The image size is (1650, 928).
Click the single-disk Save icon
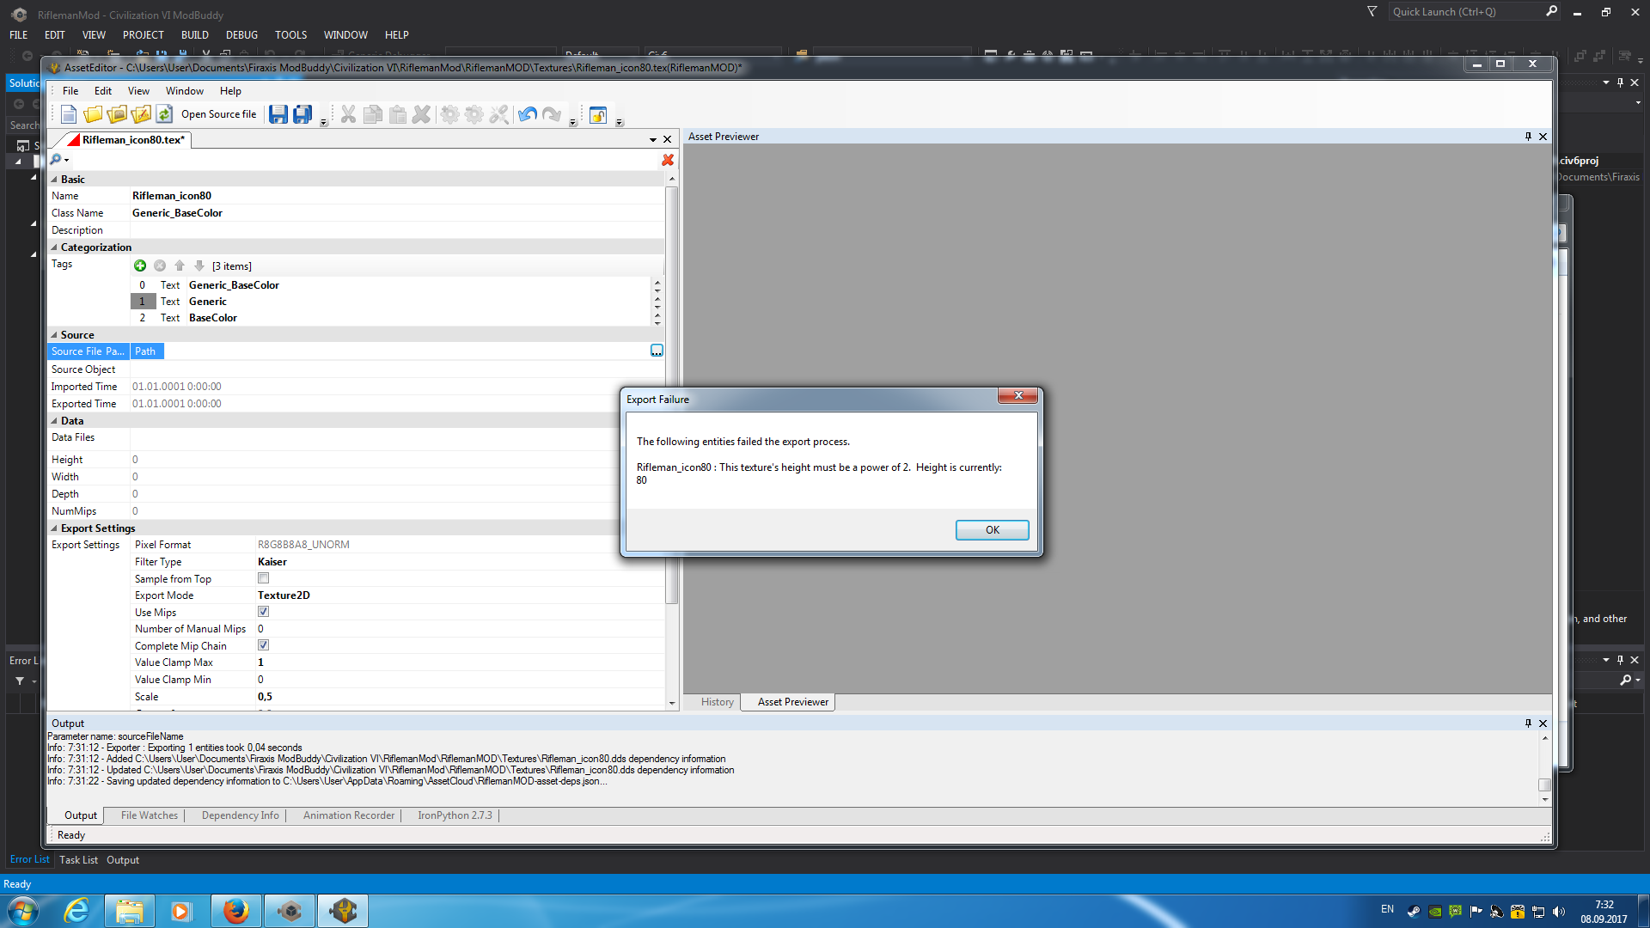278,114
